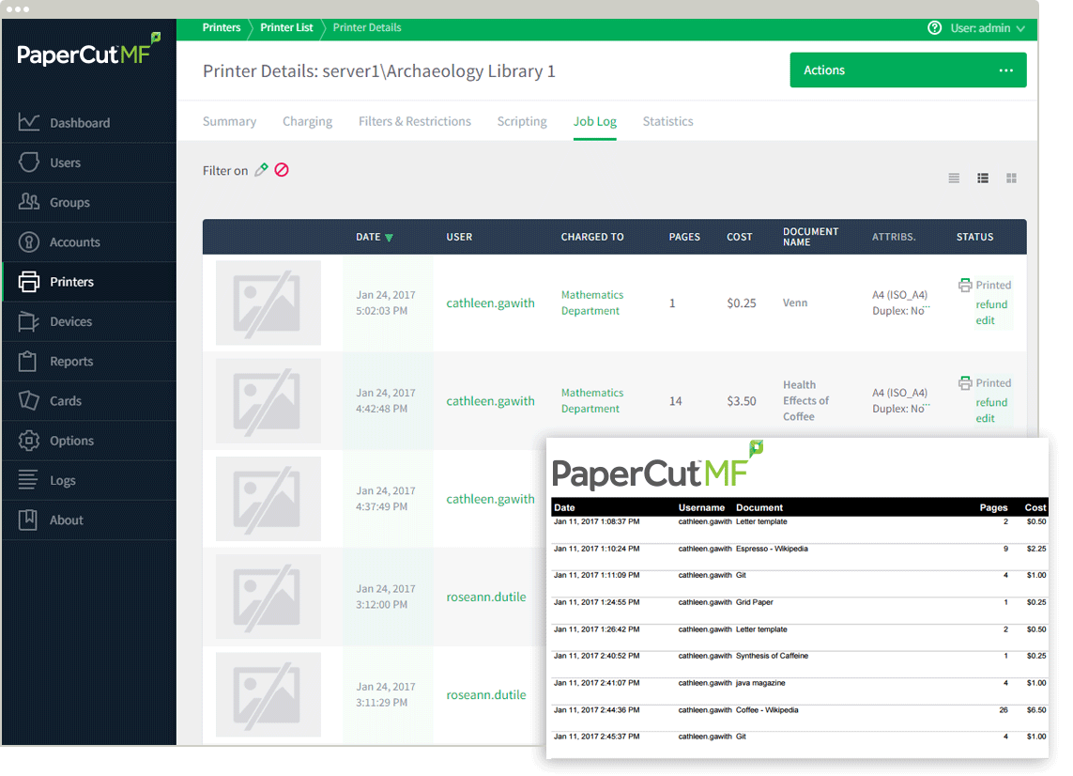Click the About bookmark icon
Image resolution: width=1073 pixels, height=776 pixels.
pyautogui.click(x=28, y=520)
